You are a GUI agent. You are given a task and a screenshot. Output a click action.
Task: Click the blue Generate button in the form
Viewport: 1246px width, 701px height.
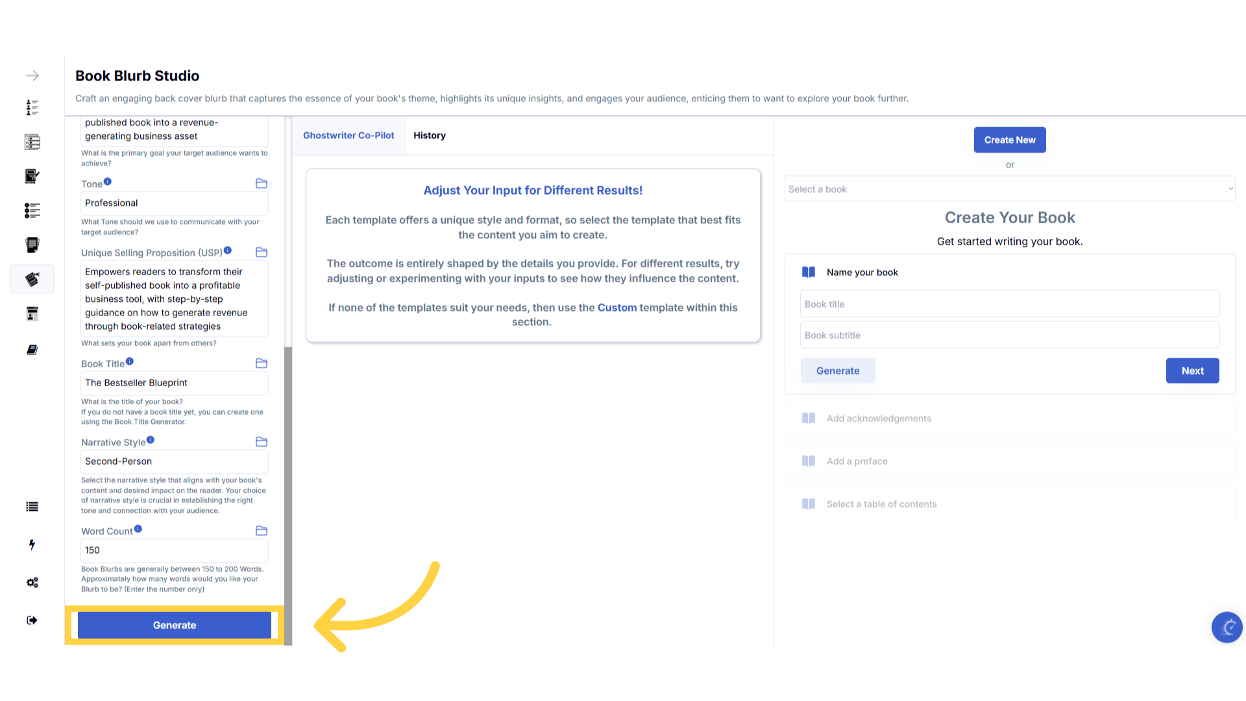pos(175,625)
